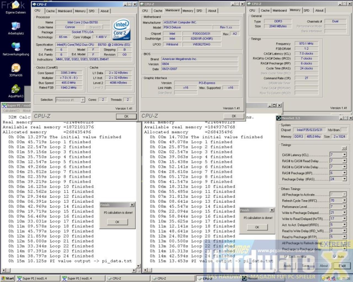
Task: Click the BIOS brand American Megatrends Inc.
Action: click(x=200, y=59)
